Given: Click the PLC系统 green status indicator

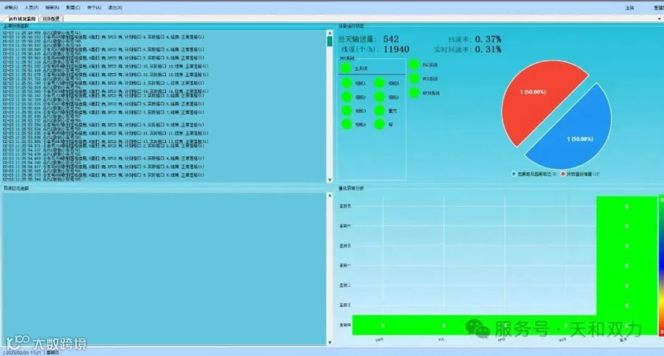Looking at the screenshot, I should [x=414, y=65].
